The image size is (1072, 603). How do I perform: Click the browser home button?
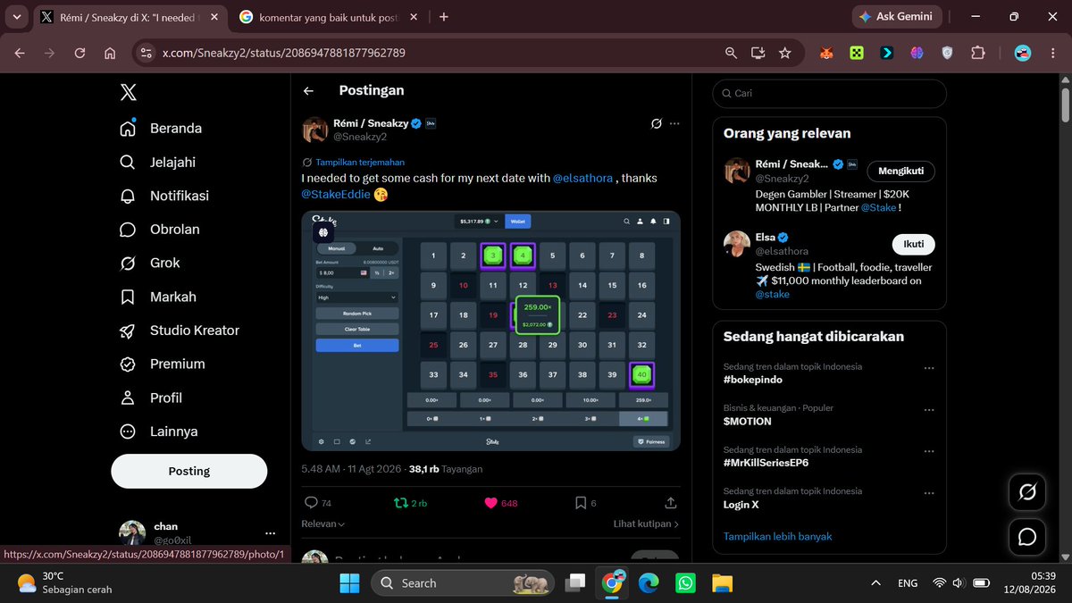point(110,53)
